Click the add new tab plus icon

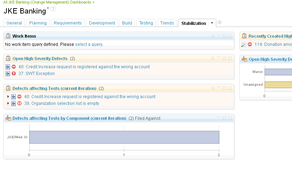220,23
